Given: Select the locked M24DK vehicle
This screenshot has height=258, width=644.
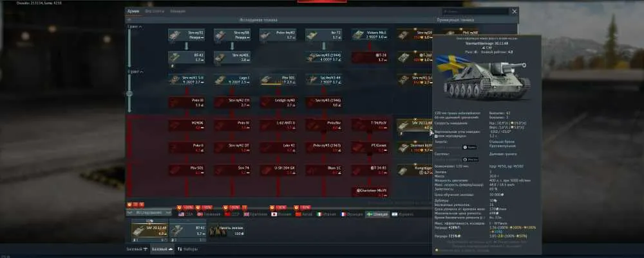Looking at the screenshot, I should tap(187, 125).
